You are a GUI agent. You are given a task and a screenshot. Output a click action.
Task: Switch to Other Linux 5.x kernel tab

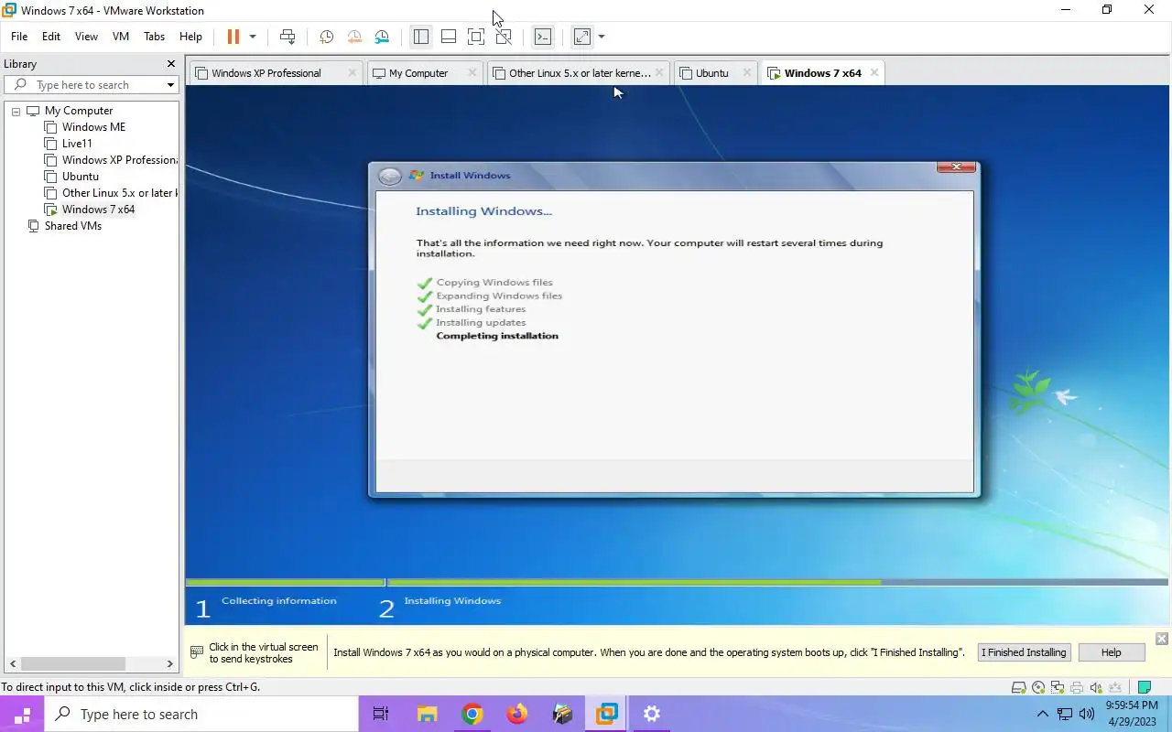click(580, 73)
